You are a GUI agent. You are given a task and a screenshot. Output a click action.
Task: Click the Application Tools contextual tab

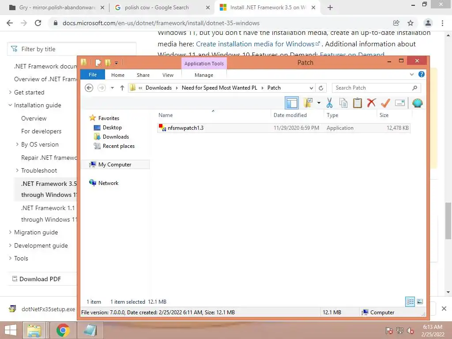[x=204, y=64]
